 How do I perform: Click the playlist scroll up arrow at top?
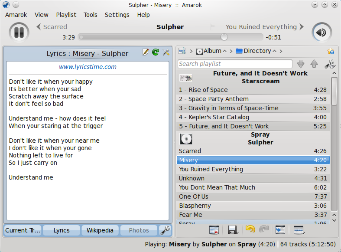(334, 73)
